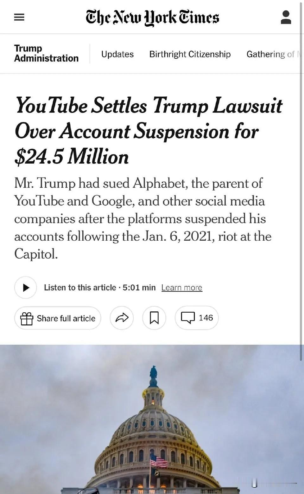Image resolution: width=304 pixels, height=494 pixels.
Task: Open the account profile icon
Action: [286, 17]
